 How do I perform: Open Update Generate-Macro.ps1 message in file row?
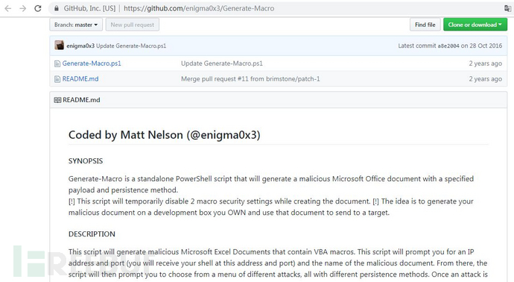(x=222, y=63)
